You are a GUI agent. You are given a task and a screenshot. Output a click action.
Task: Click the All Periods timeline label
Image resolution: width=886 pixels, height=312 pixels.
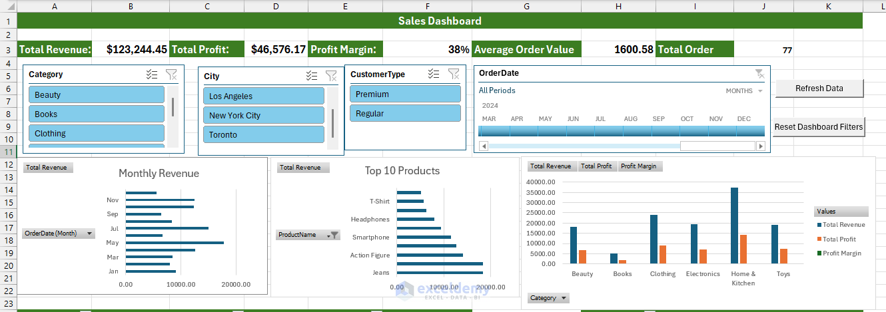pyautogui.click(x=497, y=90)
